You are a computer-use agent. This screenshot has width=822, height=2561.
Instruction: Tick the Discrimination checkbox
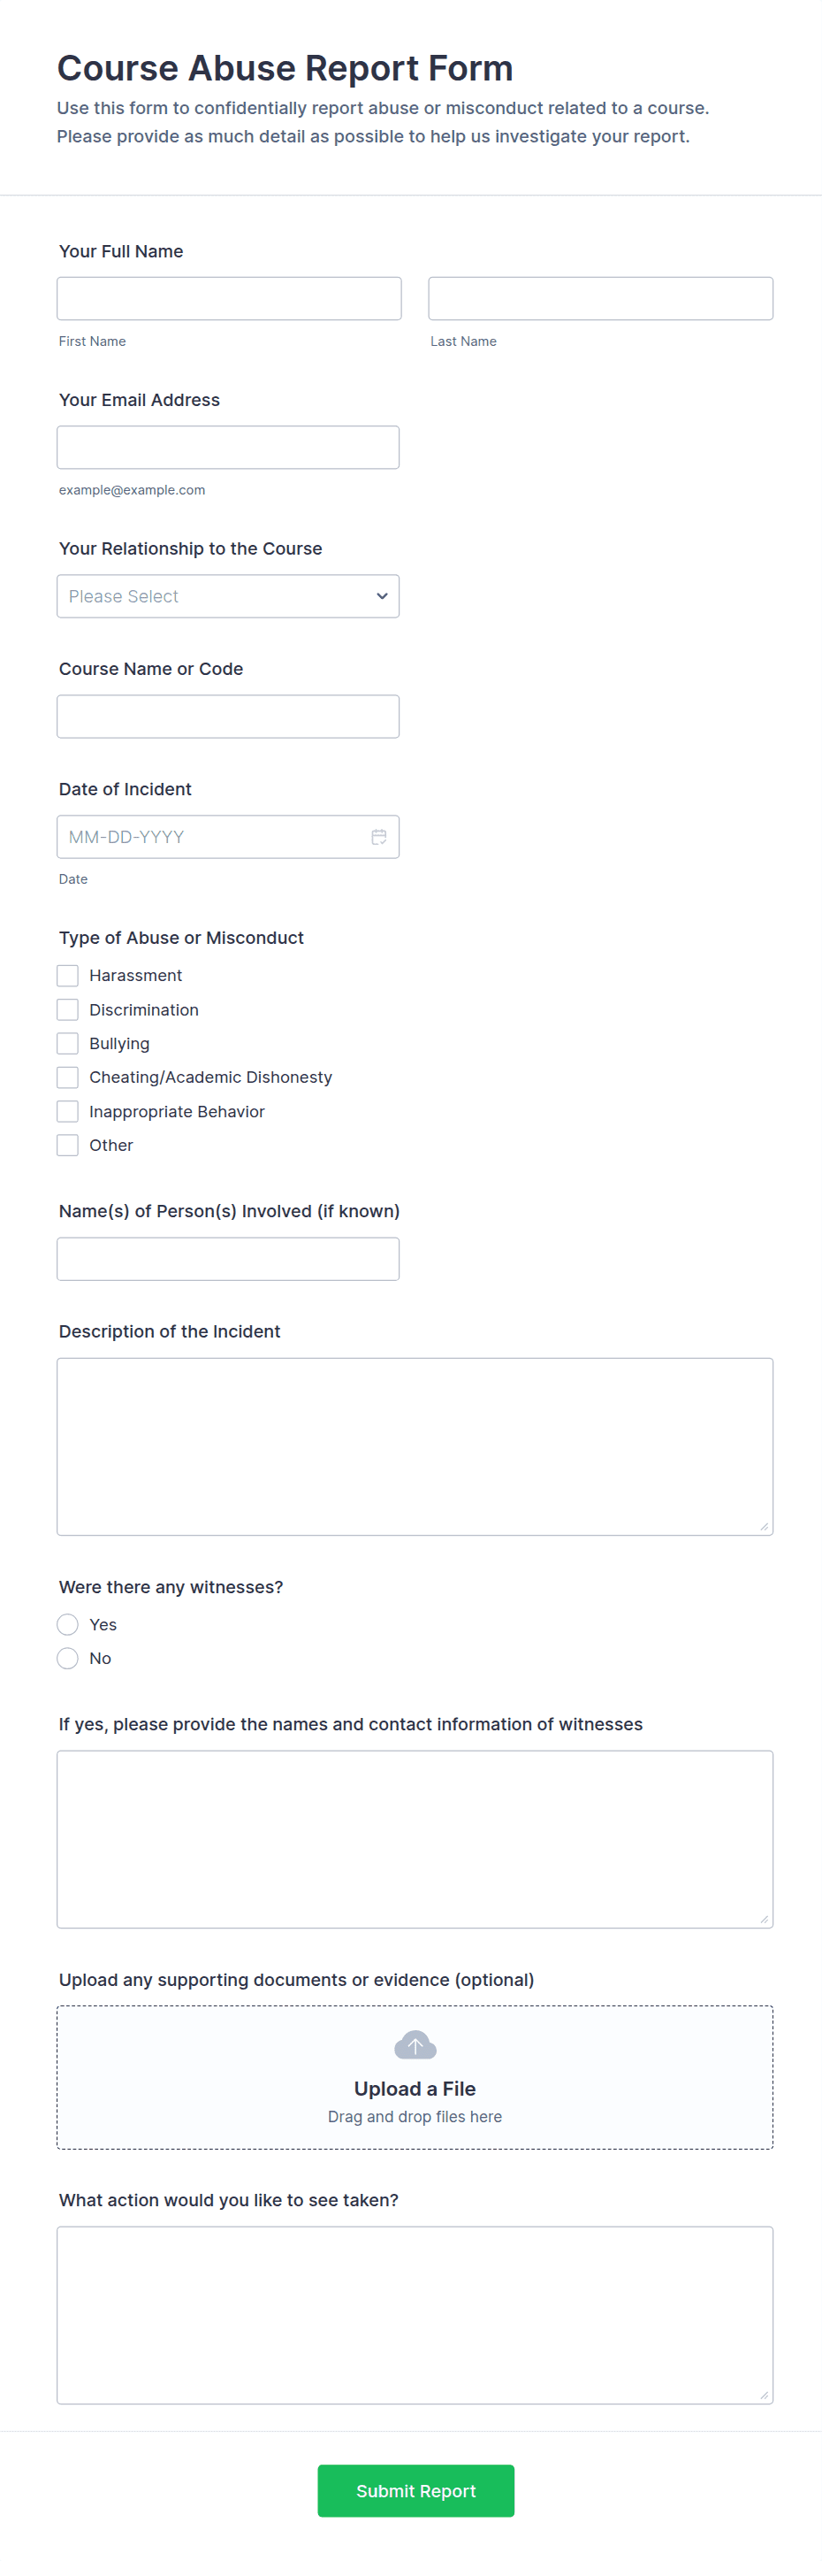point(67,1009)
